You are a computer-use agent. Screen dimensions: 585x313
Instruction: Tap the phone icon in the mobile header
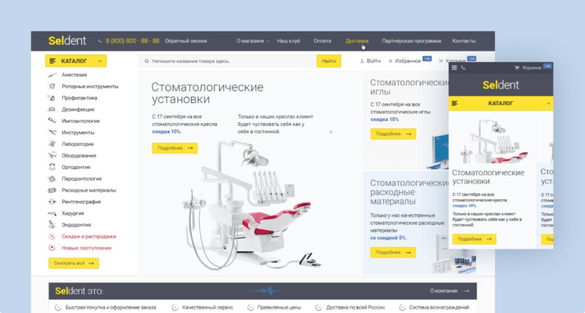pos(463,68)
